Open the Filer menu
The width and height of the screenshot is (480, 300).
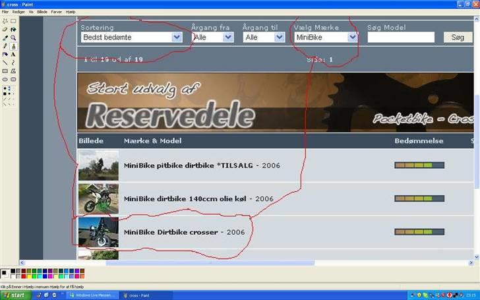pyautogui.click(x=5, y=12)
